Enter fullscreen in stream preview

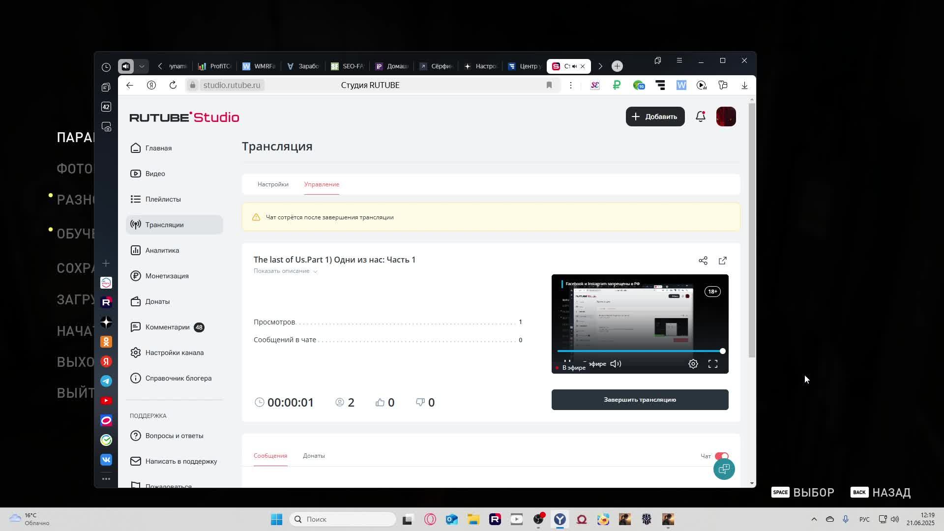(713, 364)
